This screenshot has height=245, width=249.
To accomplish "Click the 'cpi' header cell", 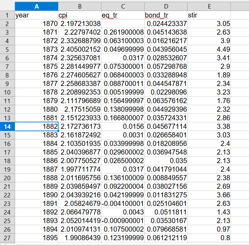I will point(80,15).
